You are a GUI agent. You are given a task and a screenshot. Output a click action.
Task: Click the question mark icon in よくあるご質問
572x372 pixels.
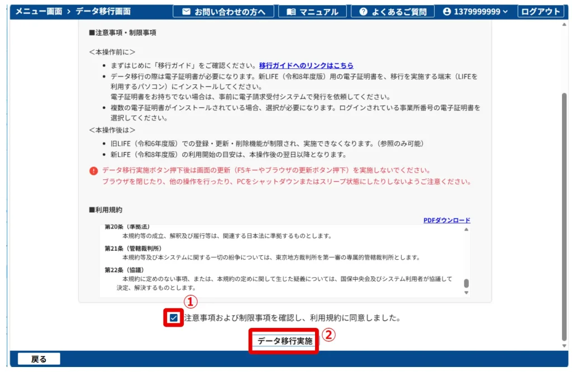click(363, 12)
